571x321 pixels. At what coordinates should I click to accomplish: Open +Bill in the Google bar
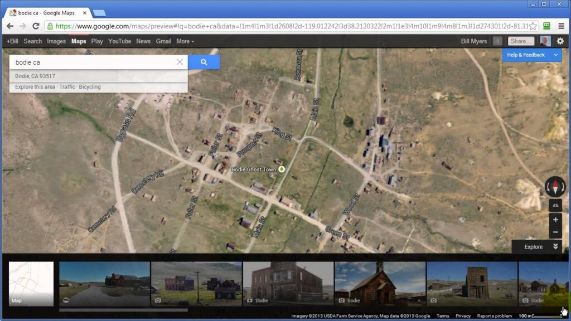[x=12, y=41]
